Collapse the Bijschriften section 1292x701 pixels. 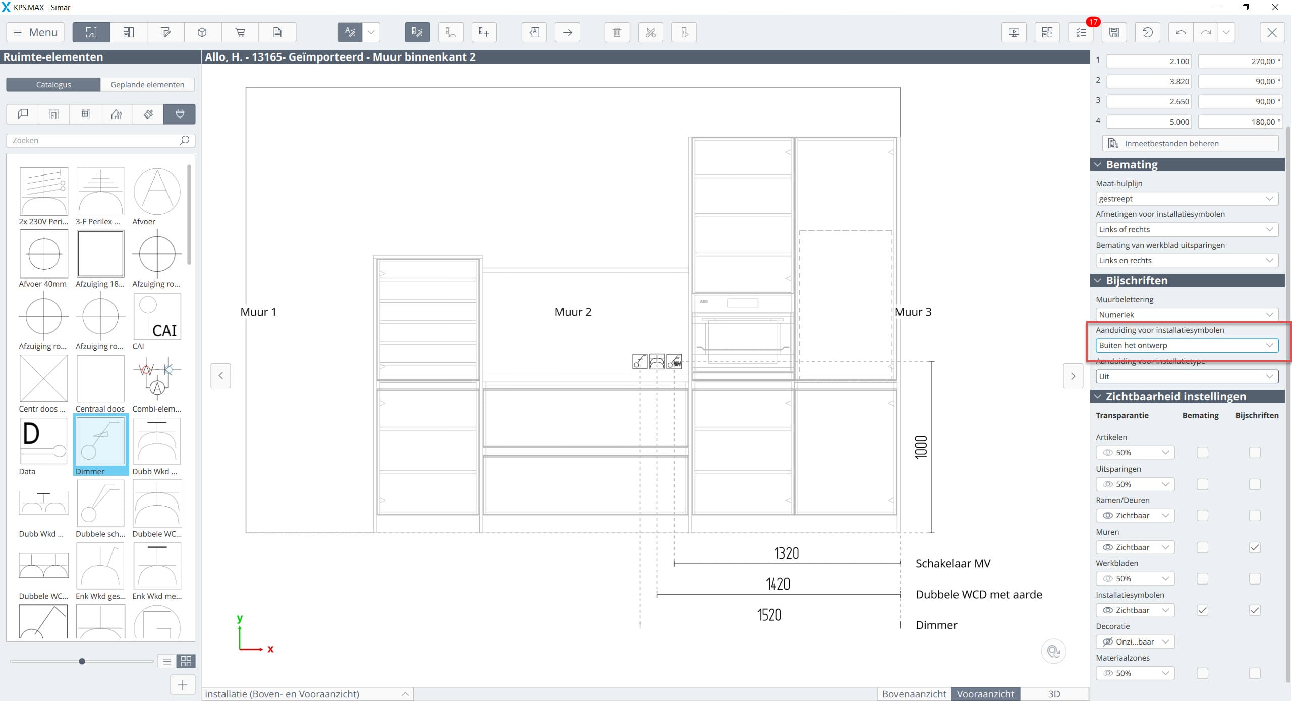(x=1098, y=280)
